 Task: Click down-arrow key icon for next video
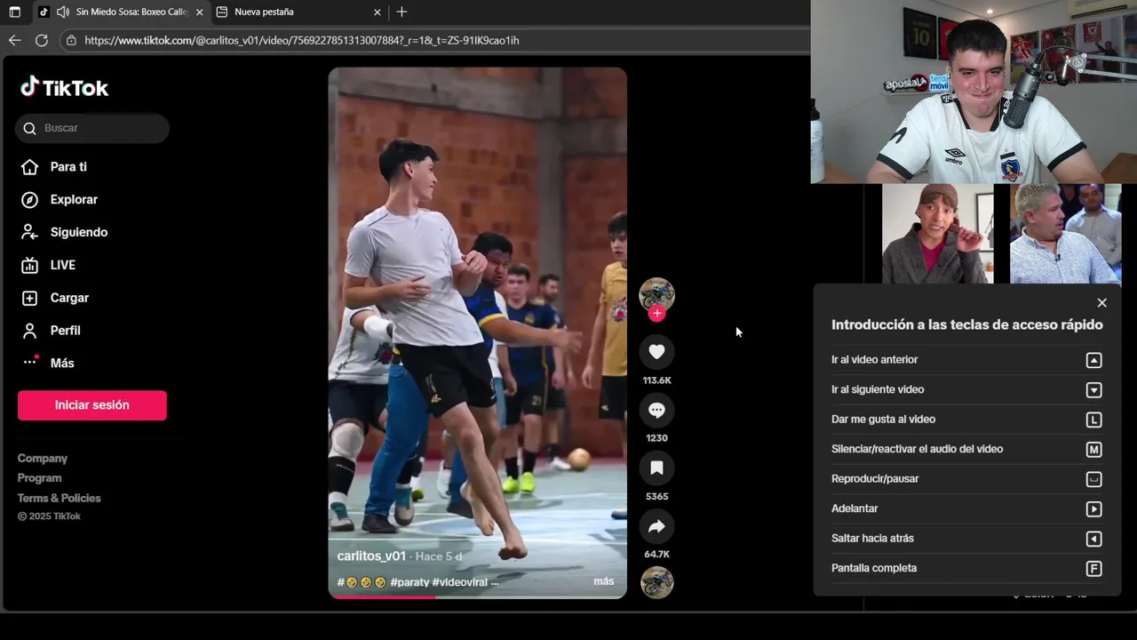[x=1094, y=390]
